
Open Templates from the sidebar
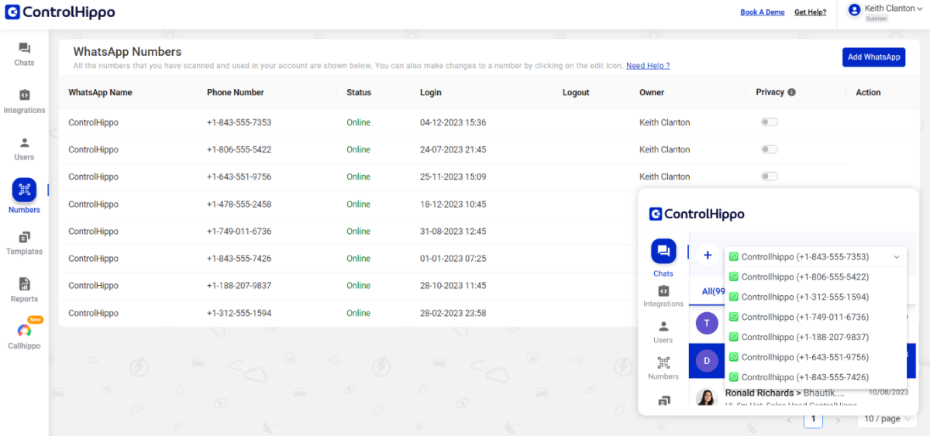point(24,242)
